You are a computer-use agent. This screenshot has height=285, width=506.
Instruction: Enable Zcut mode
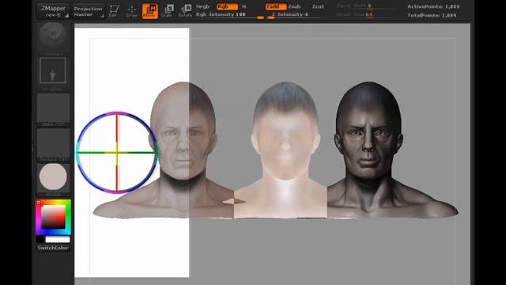pyautogui.click(x=318, y=6)
